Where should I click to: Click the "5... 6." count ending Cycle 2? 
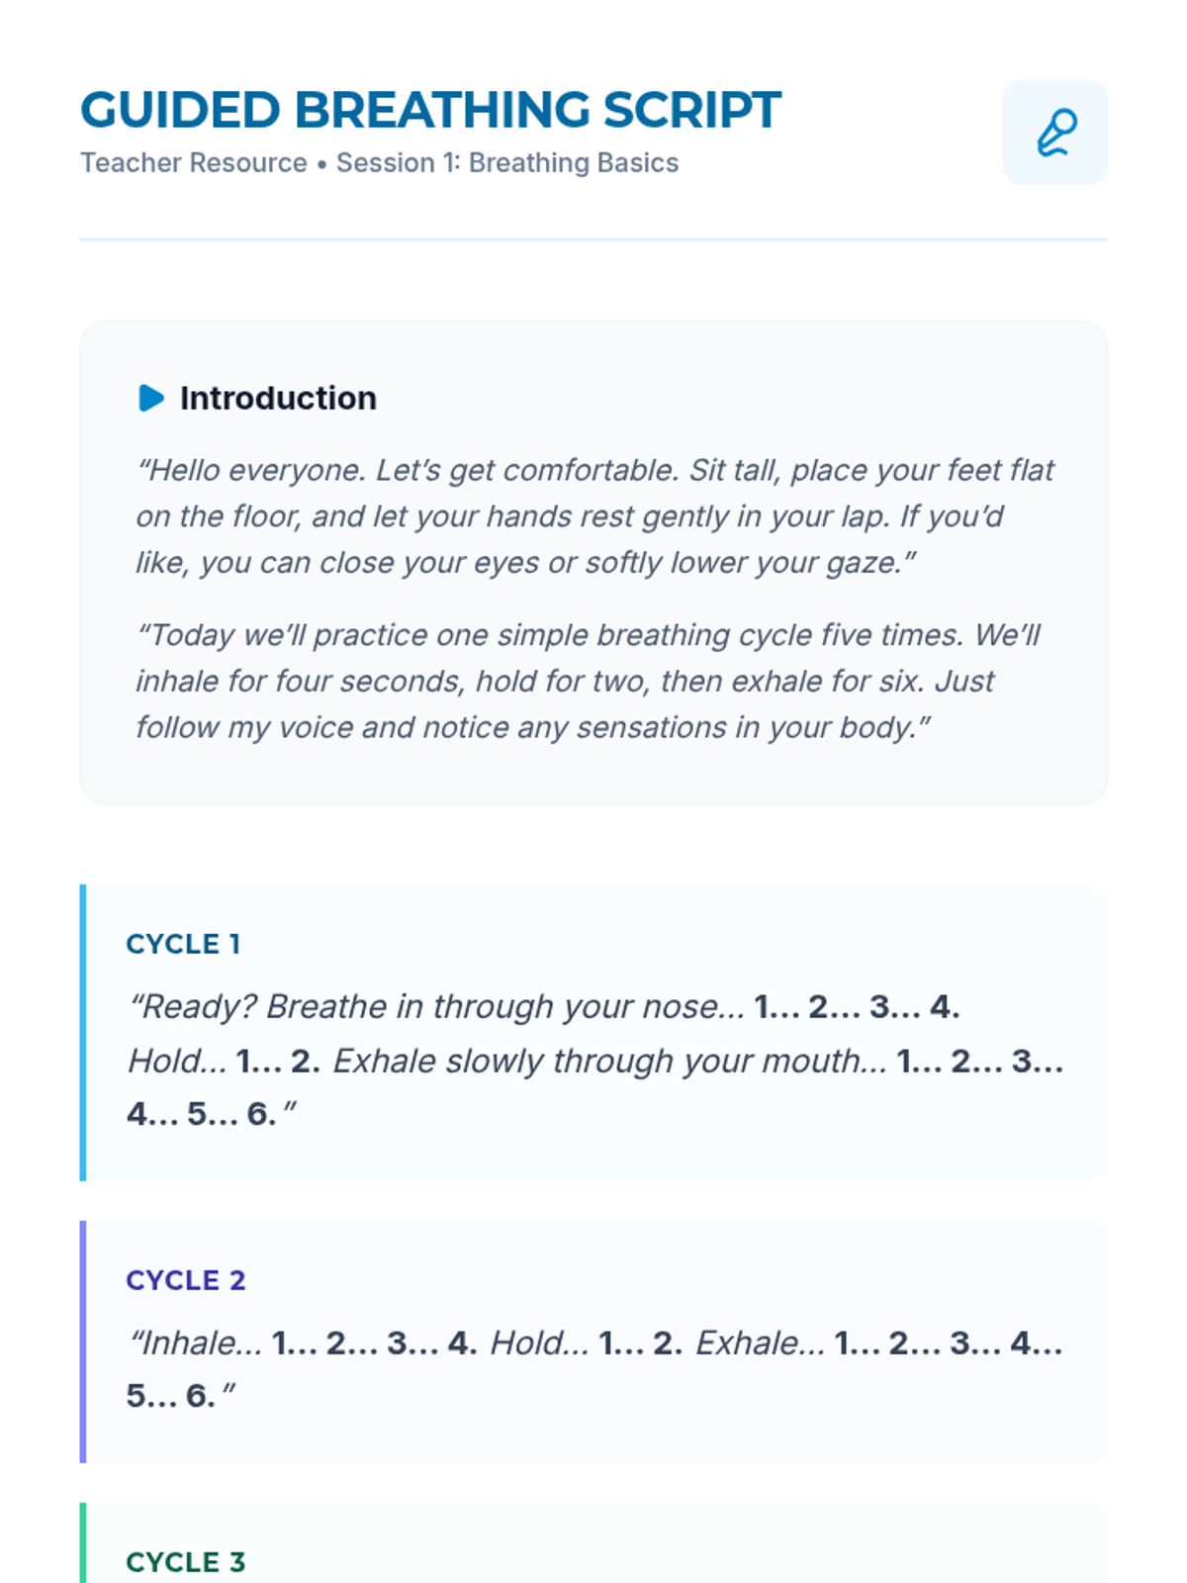[170, 1396]
